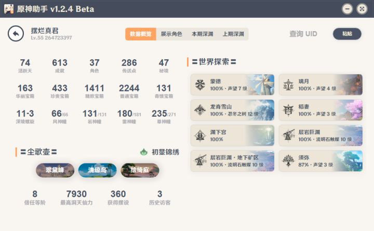Image resolution: width=374 pixels, height=231 pixels.
Task: Select the 绘绮庭 teapot realm
Action: click(140, 170)
